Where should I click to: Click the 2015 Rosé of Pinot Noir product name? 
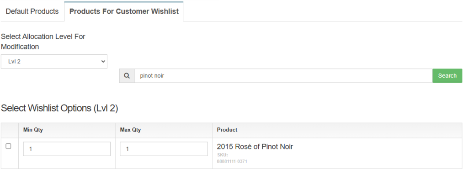pos(255,147)
